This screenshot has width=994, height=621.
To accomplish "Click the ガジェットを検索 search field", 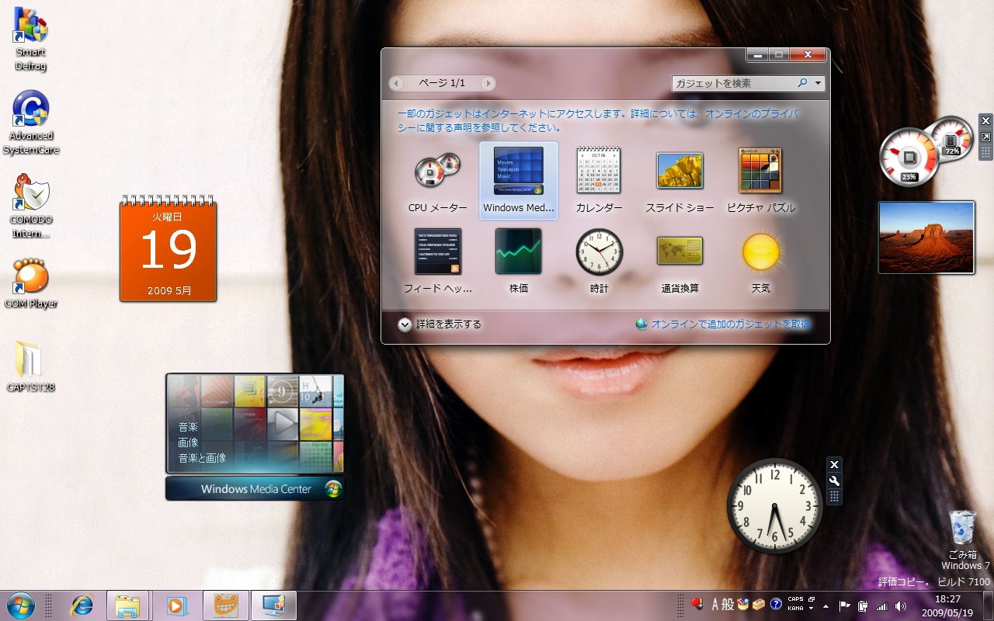I will (x=734, y=83).
